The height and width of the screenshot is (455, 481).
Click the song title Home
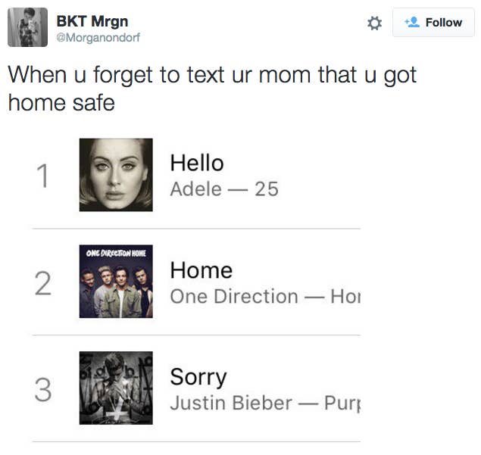point(201,270)
